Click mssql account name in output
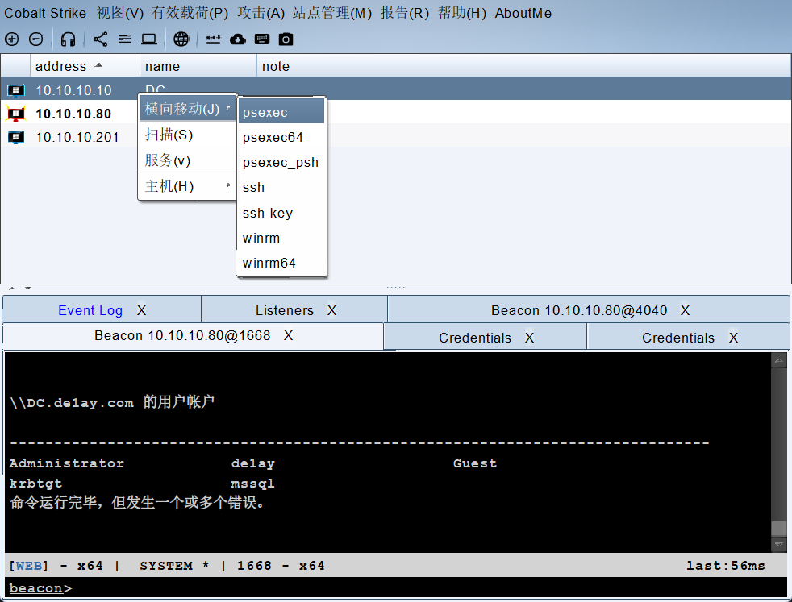The image size is (792, 602). 252,484
